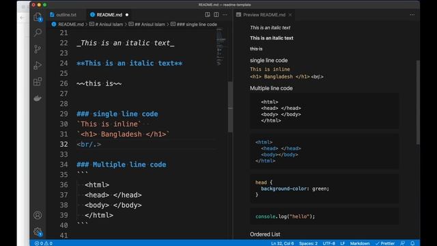
Task: Open the Search view in activity bar
Action: pos(38,33)
